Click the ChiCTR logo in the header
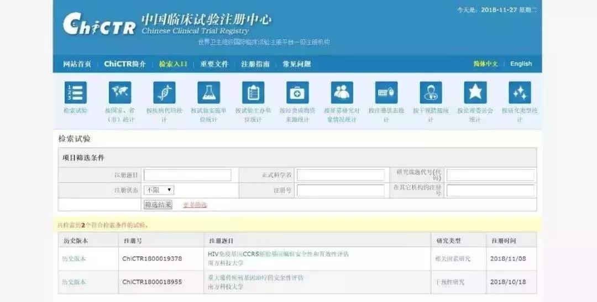597x302 pixels. pos(99,24)
